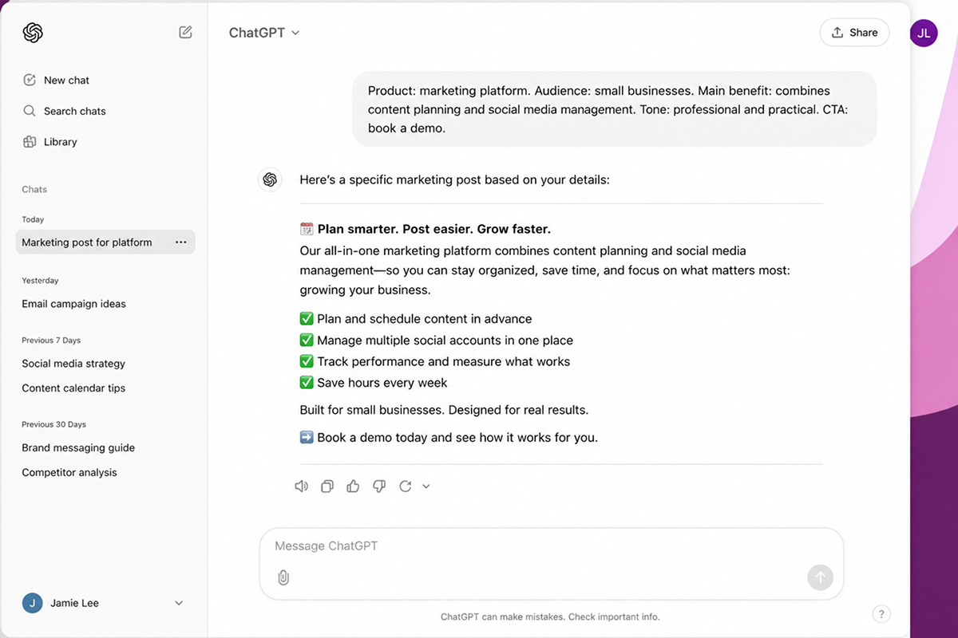Open Email campaign ideas chat
The width and height of the screenshot is (958, 638).
pos(73,304)
